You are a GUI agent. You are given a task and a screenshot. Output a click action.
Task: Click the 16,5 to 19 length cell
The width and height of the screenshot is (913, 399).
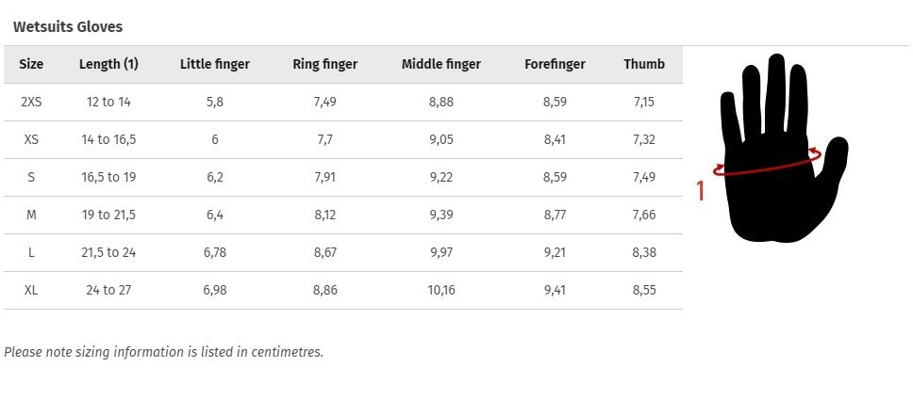tap(108, 177)
